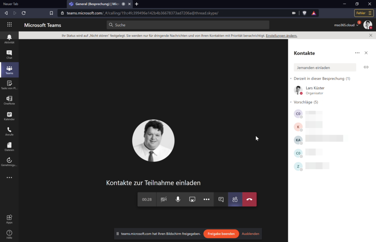Open Brave Shields icon
This screenshot has width=376, height=242.
click(304, 13)
